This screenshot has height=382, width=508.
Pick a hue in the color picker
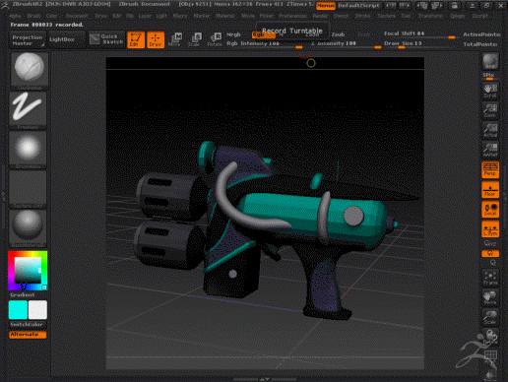(x=28, y=271)
